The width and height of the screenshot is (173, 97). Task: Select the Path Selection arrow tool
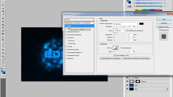click(x=3, y=50)
